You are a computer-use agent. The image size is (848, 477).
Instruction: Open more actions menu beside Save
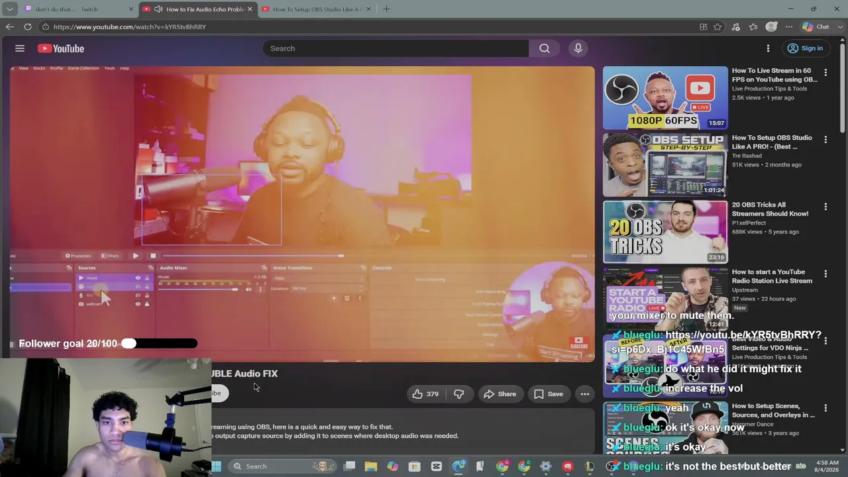[585, 394]
